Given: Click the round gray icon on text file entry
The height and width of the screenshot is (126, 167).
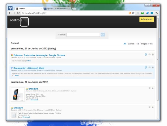Looking at the screenshot, I should point(150,107).
